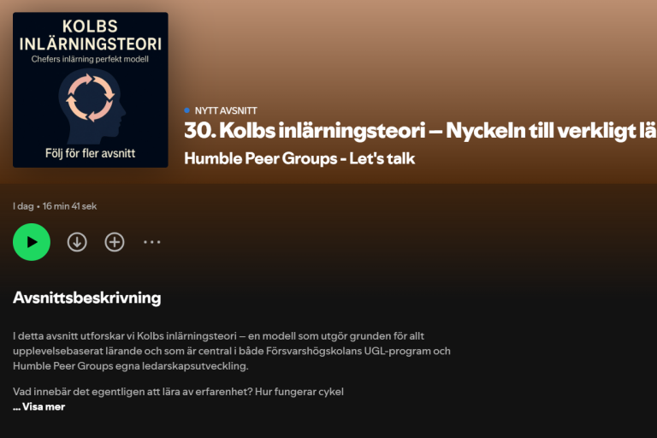The height and width of the screenshot is (438, 657).
Task: Expand the description with Visa mer
Action: [x=39, y=406]
